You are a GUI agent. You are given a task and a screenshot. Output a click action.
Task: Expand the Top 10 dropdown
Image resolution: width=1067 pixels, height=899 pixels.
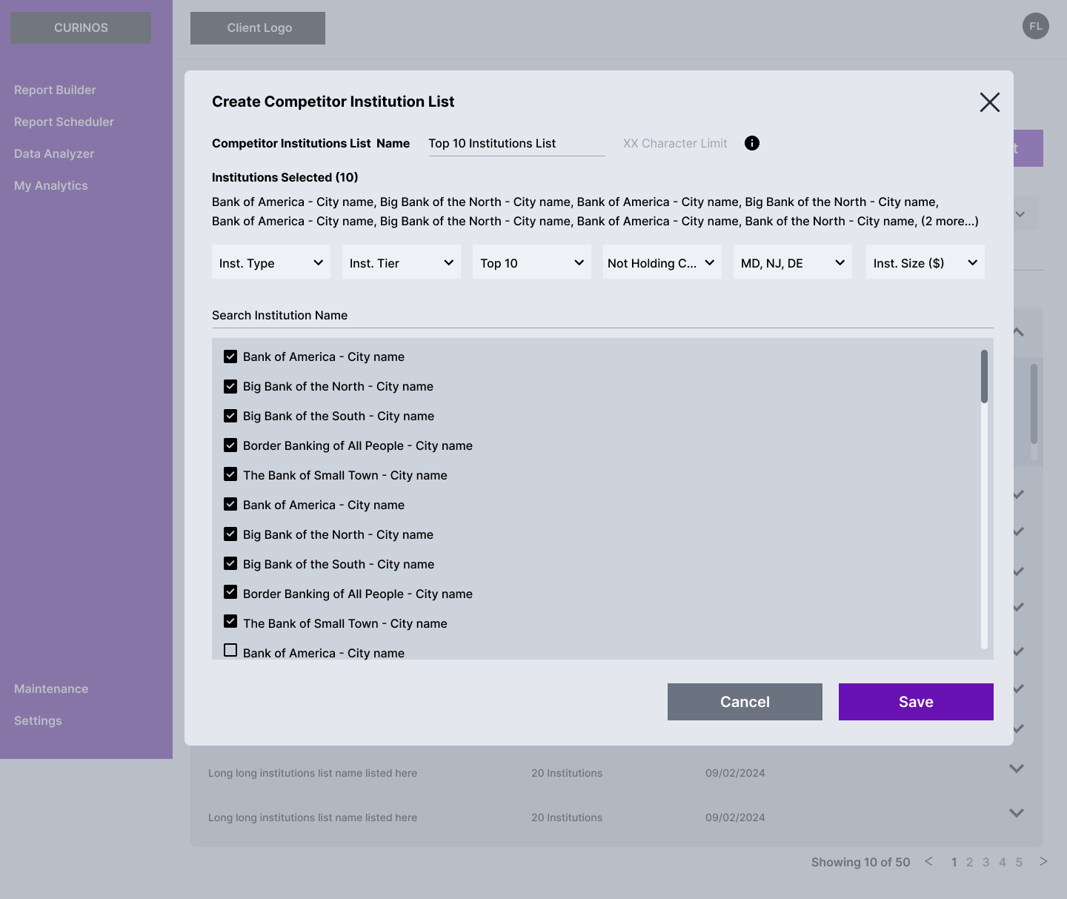tap(532, 262)
